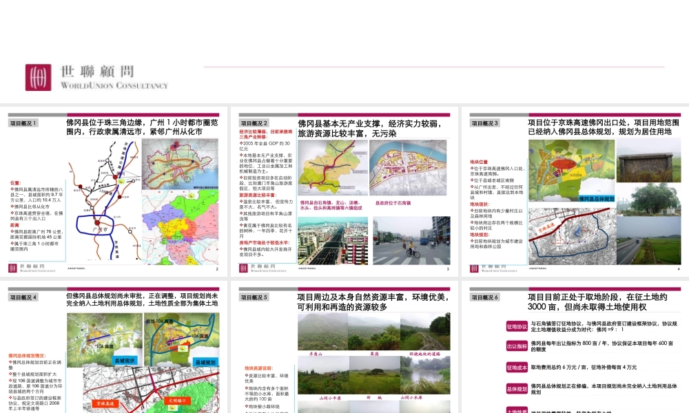The height and width of the screenshot is (413, 689).
Task: Click the small WorldUnion footer logo on slide 1
Action: point(32,268)
